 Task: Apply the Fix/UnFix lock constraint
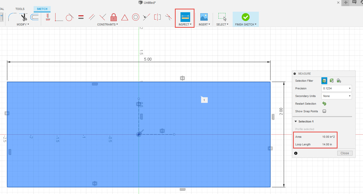point(113,17)
